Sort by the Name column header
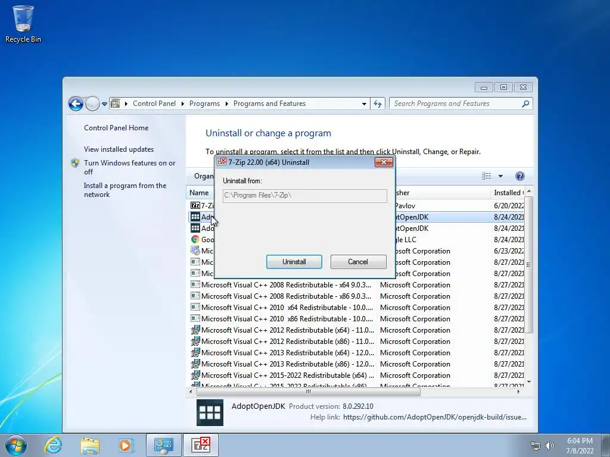 pos(199,193)
